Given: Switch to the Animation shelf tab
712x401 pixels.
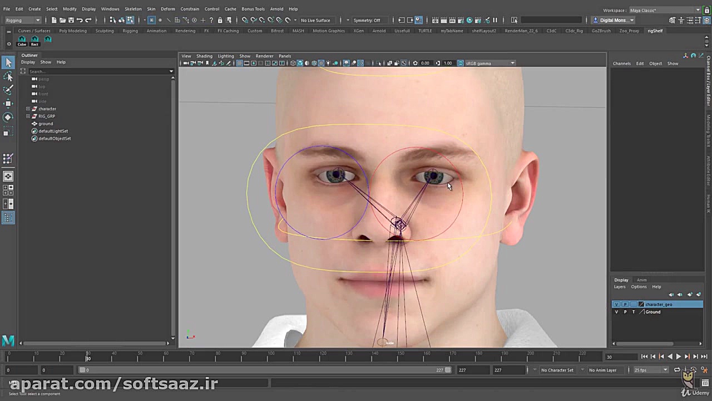Looking at the screenshot, I should (x=156, y=31).
